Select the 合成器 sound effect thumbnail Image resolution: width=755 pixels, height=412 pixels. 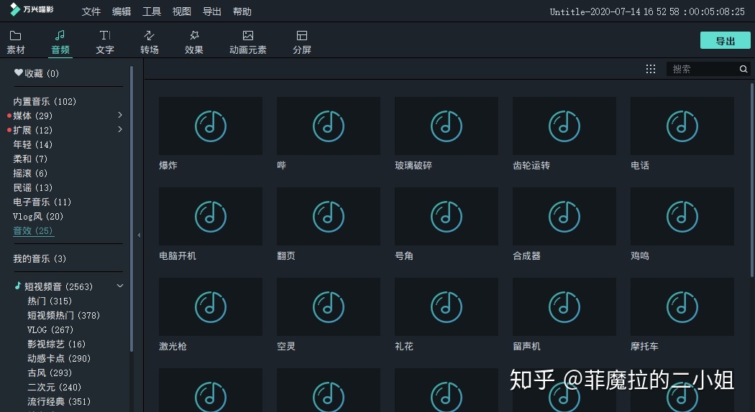coord(564,216)
